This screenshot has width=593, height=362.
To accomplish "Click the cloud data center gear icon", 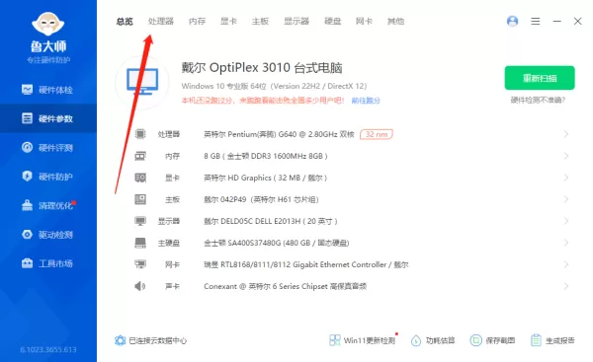I will click(120, 340).
